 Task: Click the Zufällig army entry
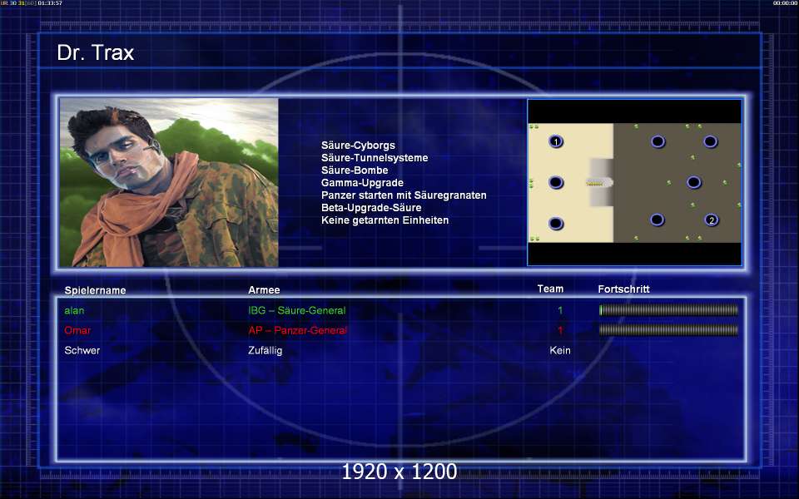tap(265, 350)
